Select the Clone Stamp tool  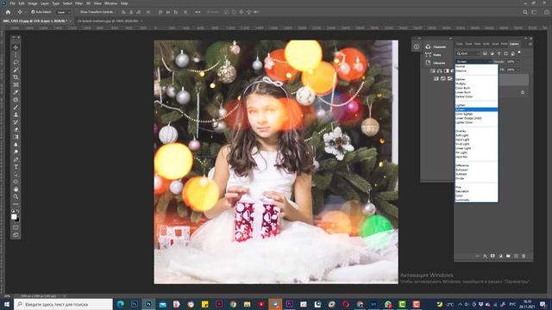[x=16, y=115]
